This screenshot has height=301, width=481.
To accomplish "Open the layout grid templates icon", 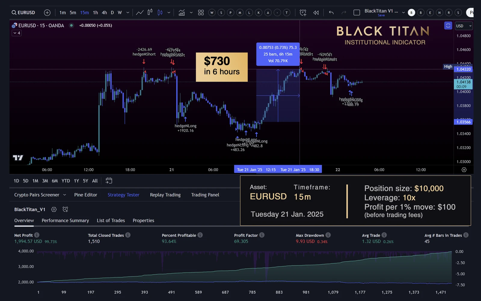I will pyautogui.click(x=201, y=13).
